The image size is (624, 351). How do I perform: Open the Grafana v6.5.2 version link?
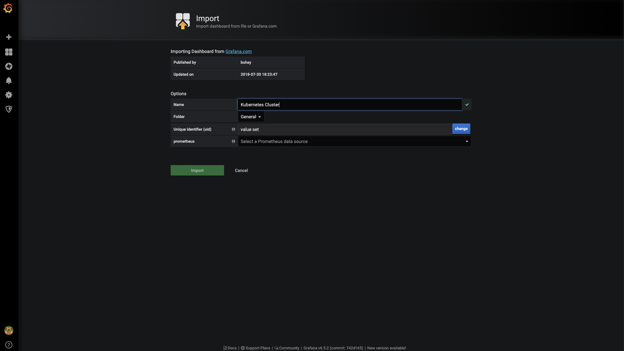(x=333, y=348)
